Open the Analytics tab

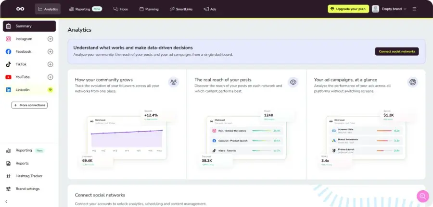[48, 9]
